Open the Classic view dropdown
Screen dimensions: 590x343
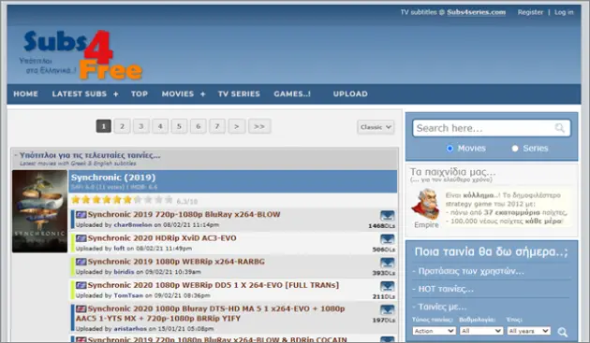click(x=376, y=127)
